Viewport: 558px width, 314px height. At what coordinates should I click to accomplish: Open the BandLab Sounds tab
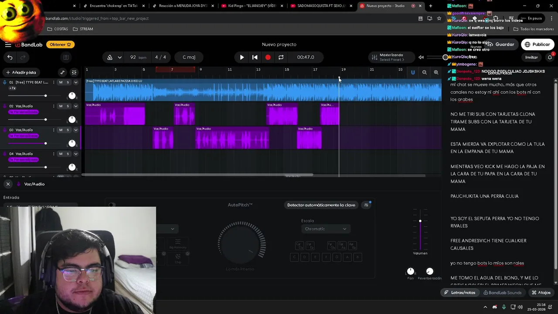pos(502,293)
